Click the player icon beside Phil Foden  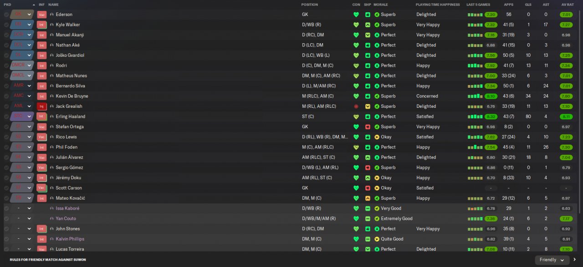click(x=51, y=147)
